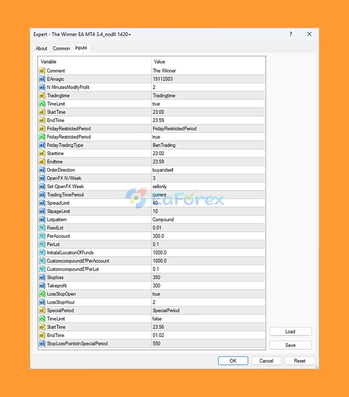The height and width of the screenshot is (397, 349).
Task: Click the icon beside Set OpenFX Week
Action: tap(42, 186)
